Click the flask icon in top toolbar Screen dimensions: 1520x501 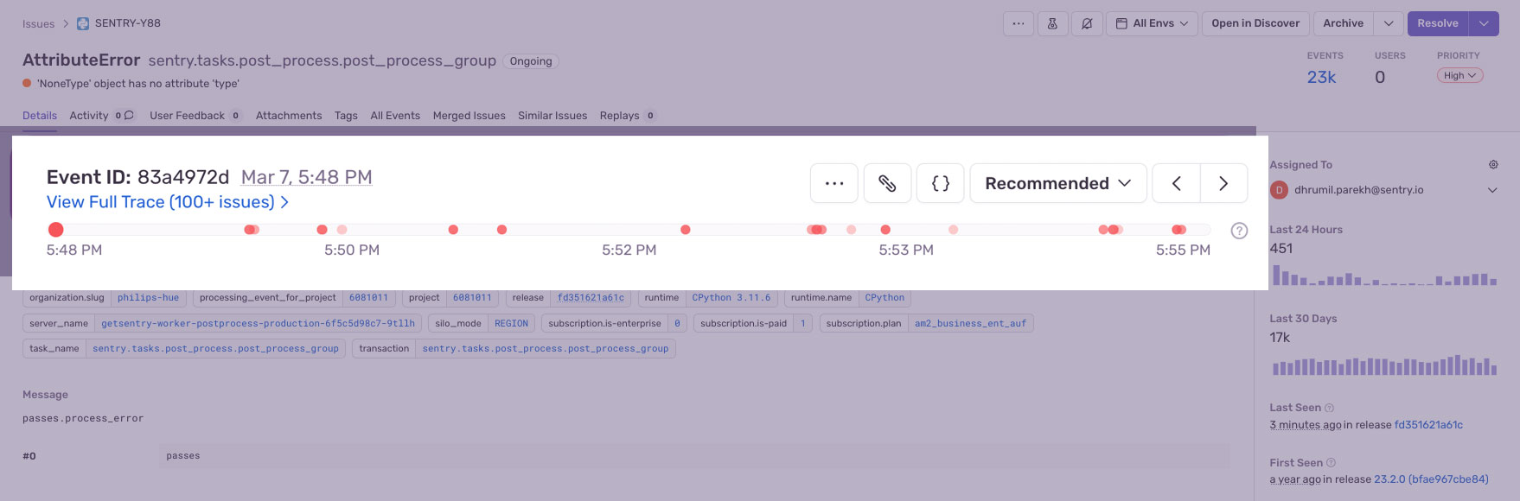tap(1052, 23)
